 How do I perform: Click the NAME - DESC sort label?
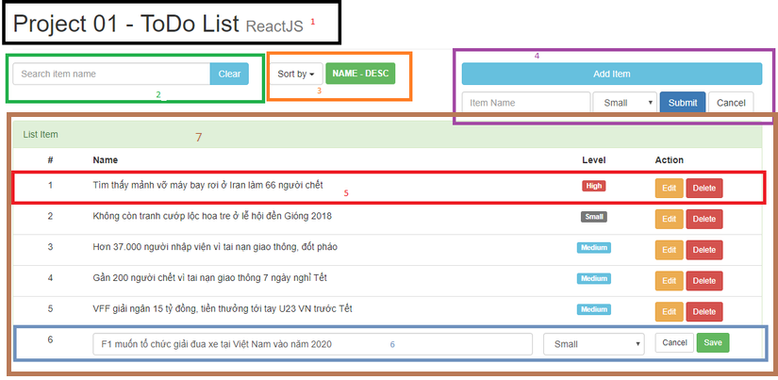(x=361, y=74)
